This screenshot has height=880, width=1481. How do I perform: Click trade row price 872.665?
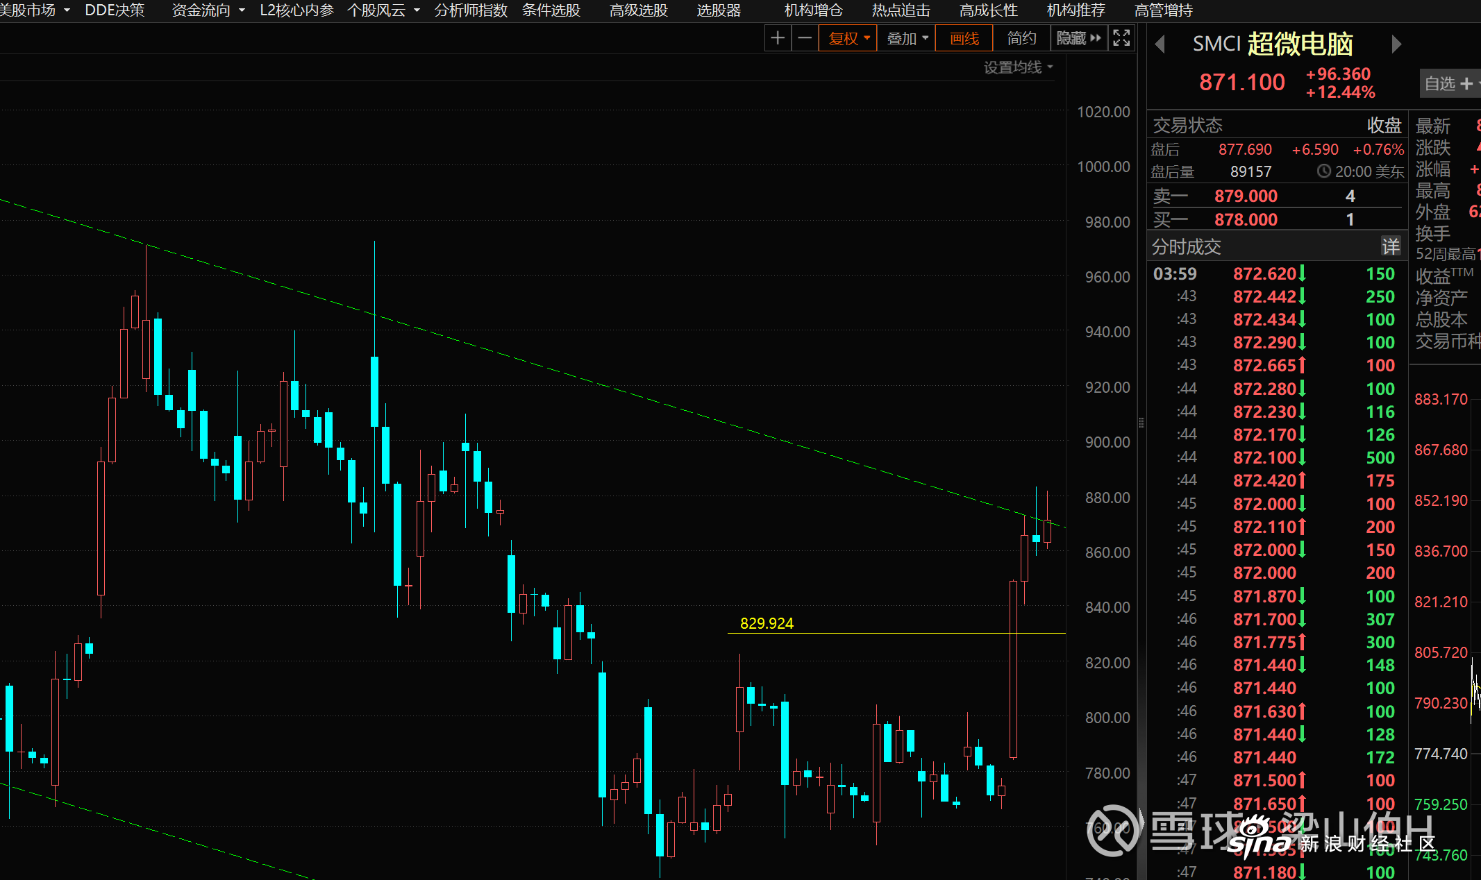coord(1264,365)
